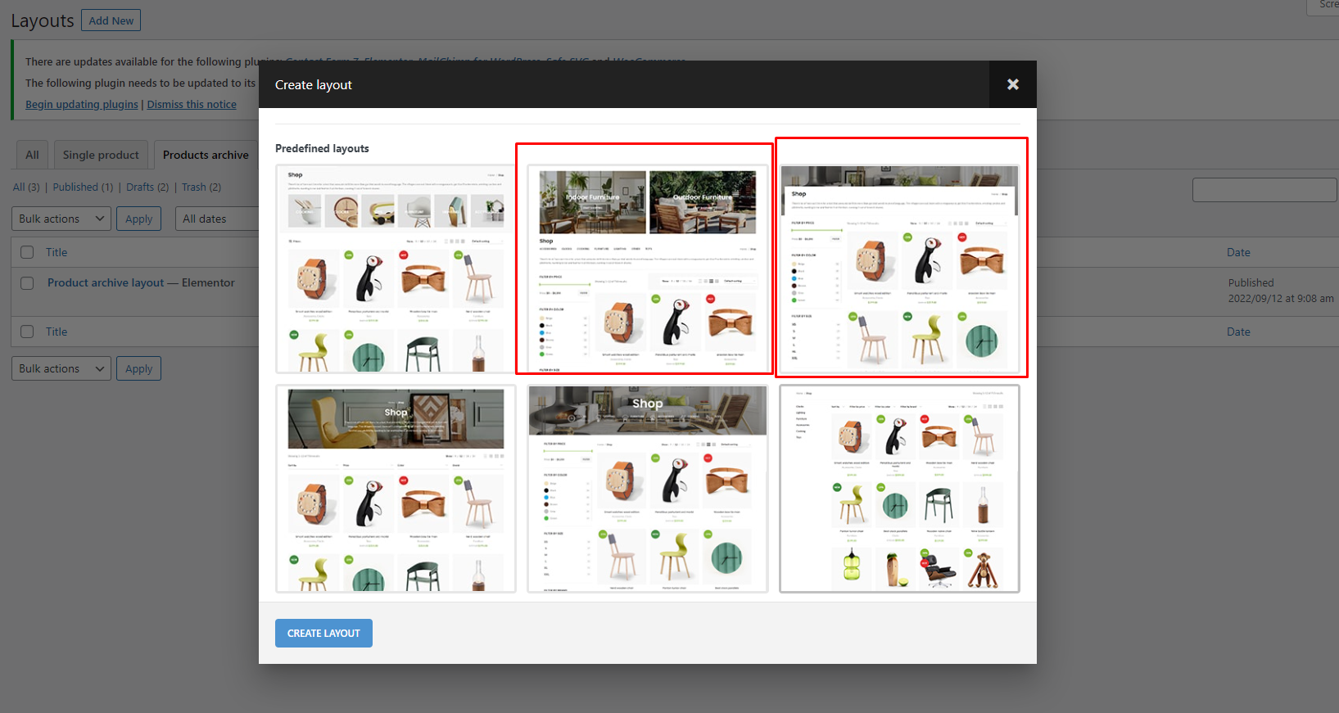Select the yellow chair Shop banner layout
Screen dimensions: 1339x713
pyautogui.click(x=396, y=489)
